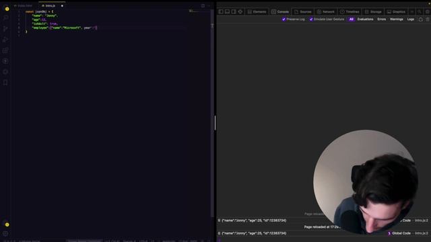431x242 pixels.
Task: Dock the web inspector to the left side
Action: pyautogui.click(x=221, y=11)
